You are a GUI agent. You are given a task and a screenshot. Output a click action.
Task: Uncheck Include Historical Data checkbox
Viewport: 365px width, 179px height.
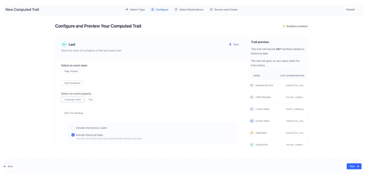point(73,135)
